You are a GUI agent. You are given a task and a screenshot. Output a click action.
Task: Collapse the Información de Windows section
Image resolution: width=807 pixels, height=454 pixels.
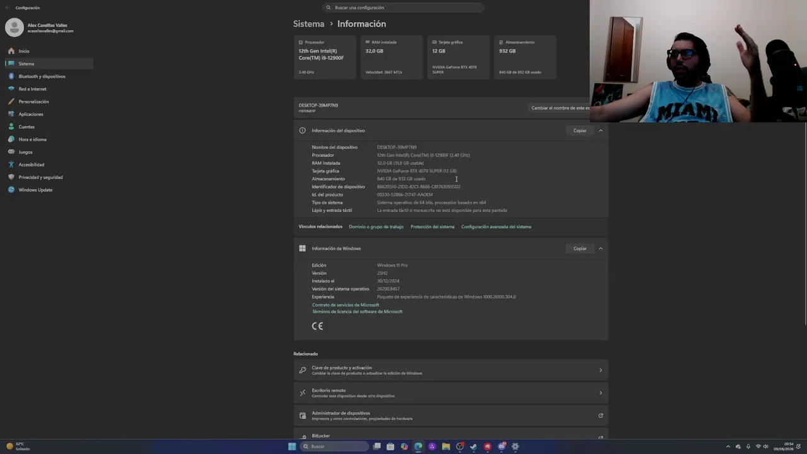601,248
